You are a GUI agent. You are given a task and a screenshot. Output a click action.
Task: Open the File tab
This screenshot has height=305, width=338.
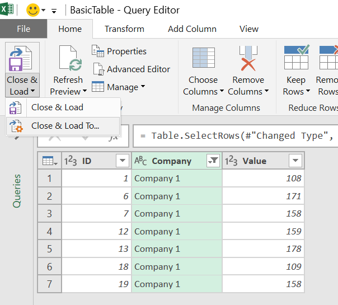click(24, 29)
